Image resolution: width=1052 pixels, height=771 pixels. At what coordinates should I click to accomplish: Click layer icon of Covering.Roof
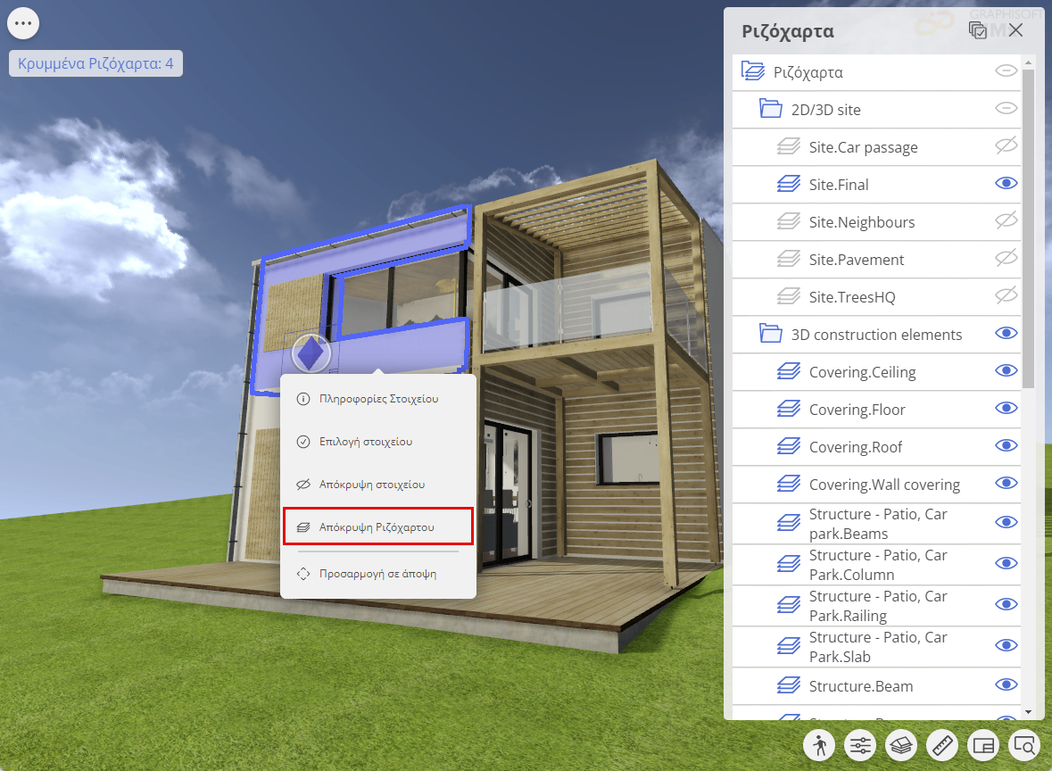coord(789,446)
